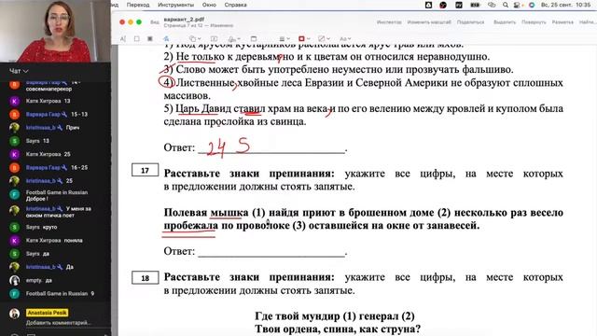The width and height of the screenshot is (597, 336).
Task: Click the round dark icon in menu bar
Action: (443, 5)
